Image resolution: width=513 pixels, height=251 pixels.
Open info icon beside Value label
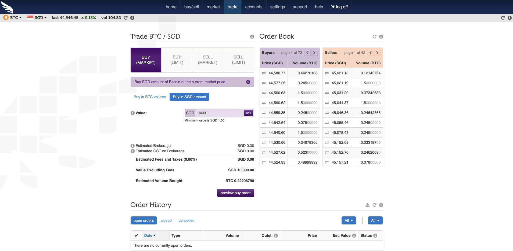(132, 113)
